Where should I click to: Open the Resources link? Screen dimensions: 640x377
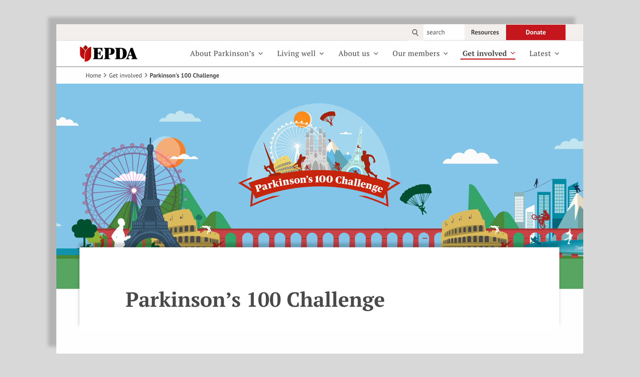(485, 33)
